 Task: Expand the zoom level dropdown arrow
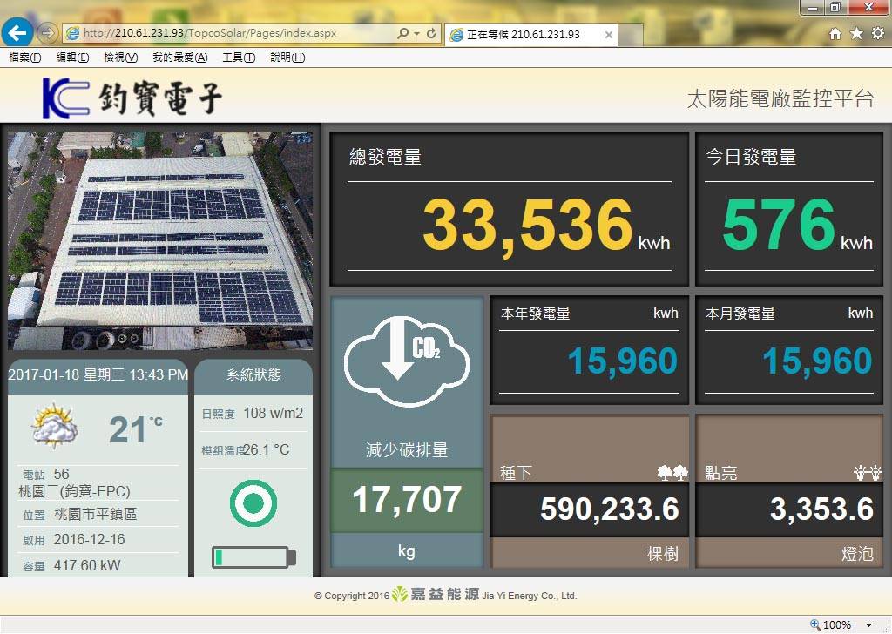click(868, 624)
